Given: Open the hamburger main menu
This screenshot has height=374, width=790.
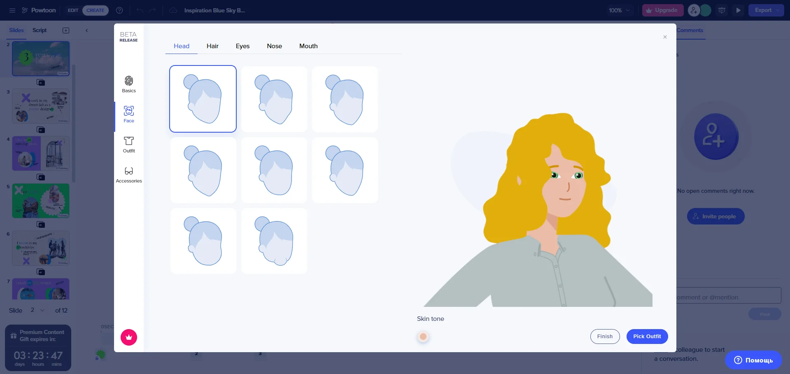Looking at the screenshot, I should click(12, 10).
